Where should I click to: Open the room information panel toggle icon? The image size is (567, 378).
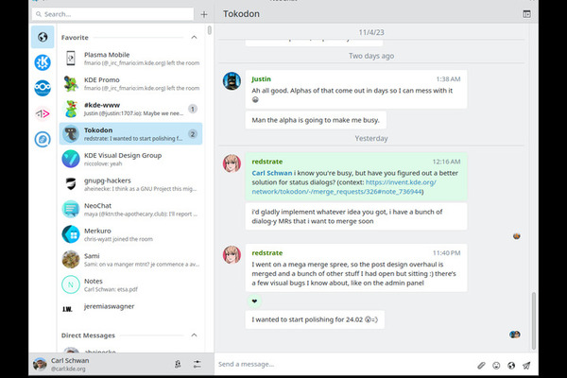[526, 14]
